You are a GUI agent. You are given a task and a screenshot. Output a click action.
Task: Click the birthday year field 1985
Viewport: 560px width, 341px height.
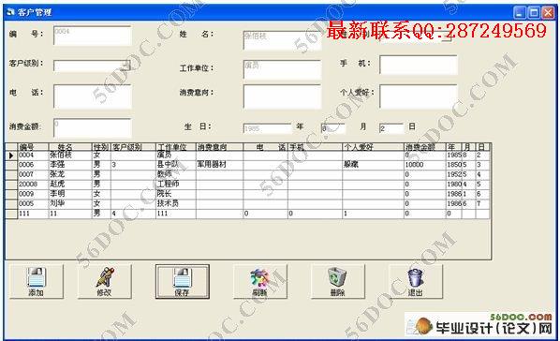268,128
